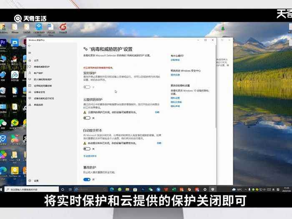Turn off the Tamper protection (篡改防护) switch
Screen dimensions: 292x219
point(87,179)
